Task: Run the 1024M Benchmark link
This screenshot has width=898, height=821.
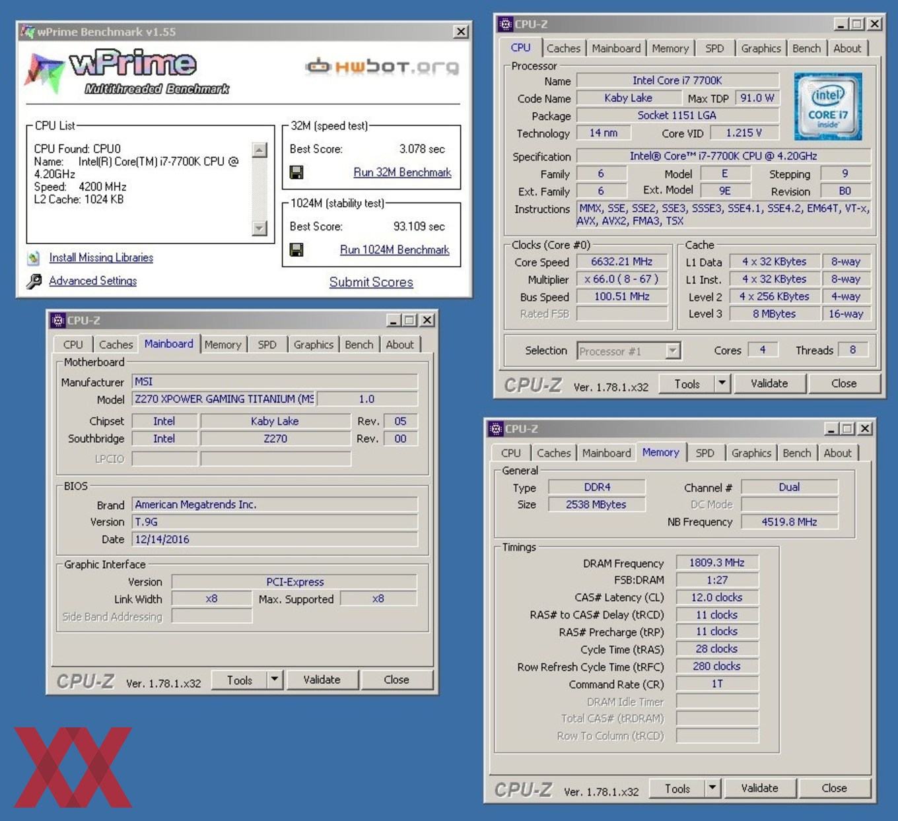Action: (394, 249)
